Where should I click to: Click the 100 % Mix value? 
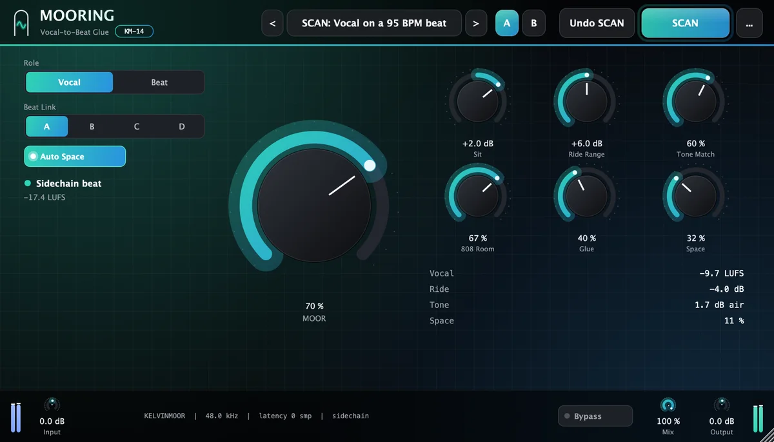point(668,421)
